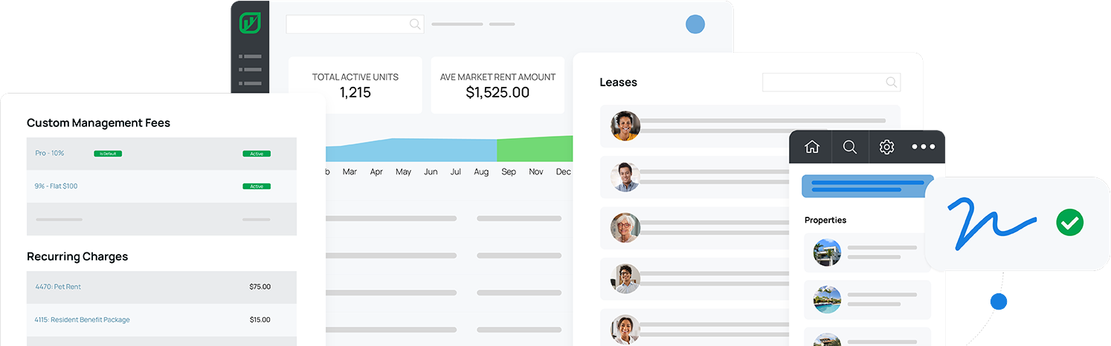
Task: Click the Recurring Charges heading
Action: click(77, 257)
